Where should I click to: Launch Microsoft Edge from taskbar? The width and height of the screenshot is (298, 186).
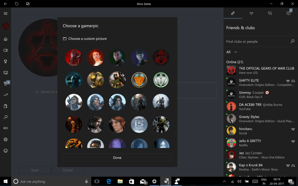[x=109, y=181]
